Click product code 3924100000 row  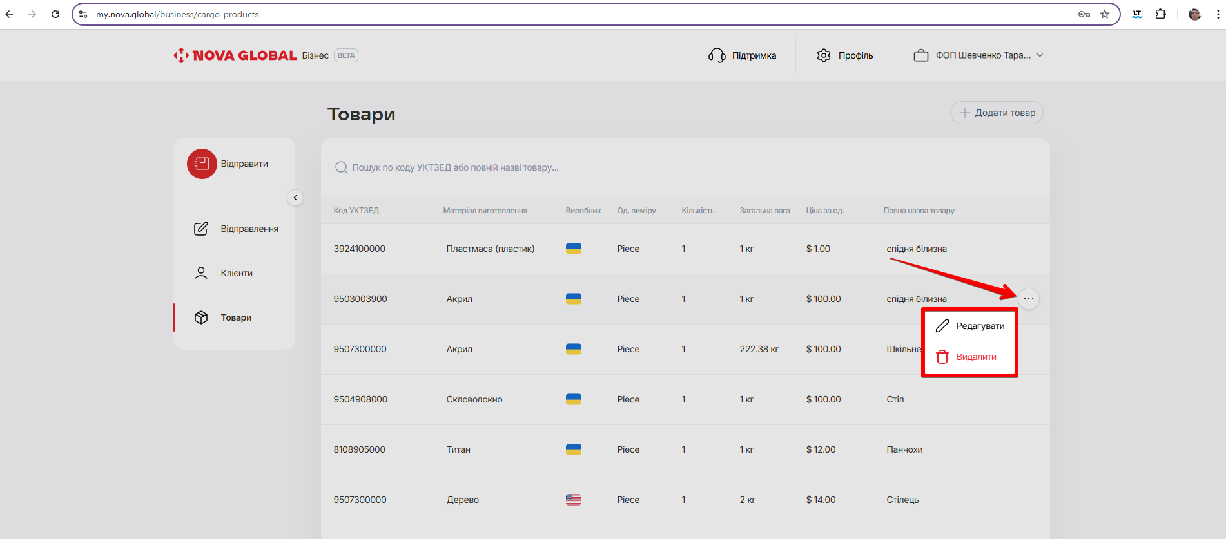[359, 249]
